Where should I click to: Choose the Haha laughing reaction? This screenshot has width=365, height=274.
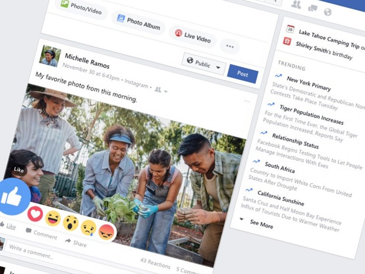pyautogui.click(x=53, y=218)
